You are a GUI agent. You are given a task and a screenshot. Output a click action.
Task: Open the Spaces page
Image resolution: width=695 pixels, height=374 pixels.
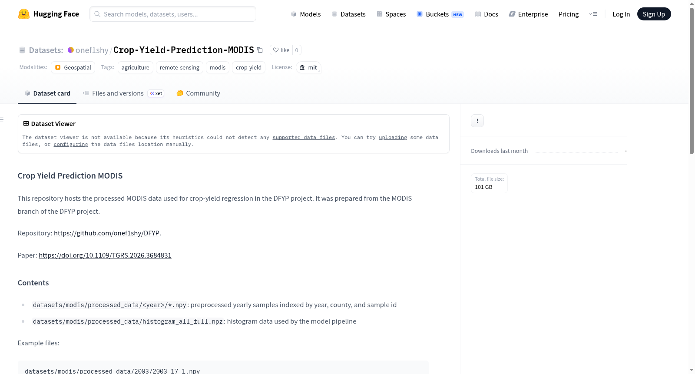(x=391, y=14)
